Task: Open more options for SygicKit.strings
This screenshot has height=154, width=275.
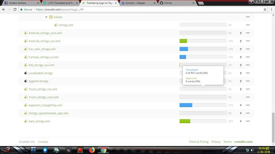Action: tap(247, 81)
